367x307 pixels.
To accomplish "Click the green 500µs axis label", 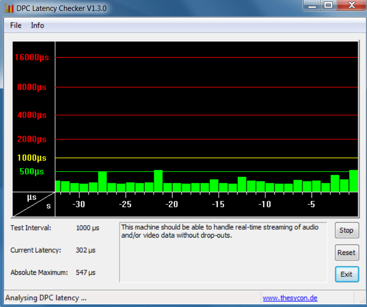I will tap(32, 172).
